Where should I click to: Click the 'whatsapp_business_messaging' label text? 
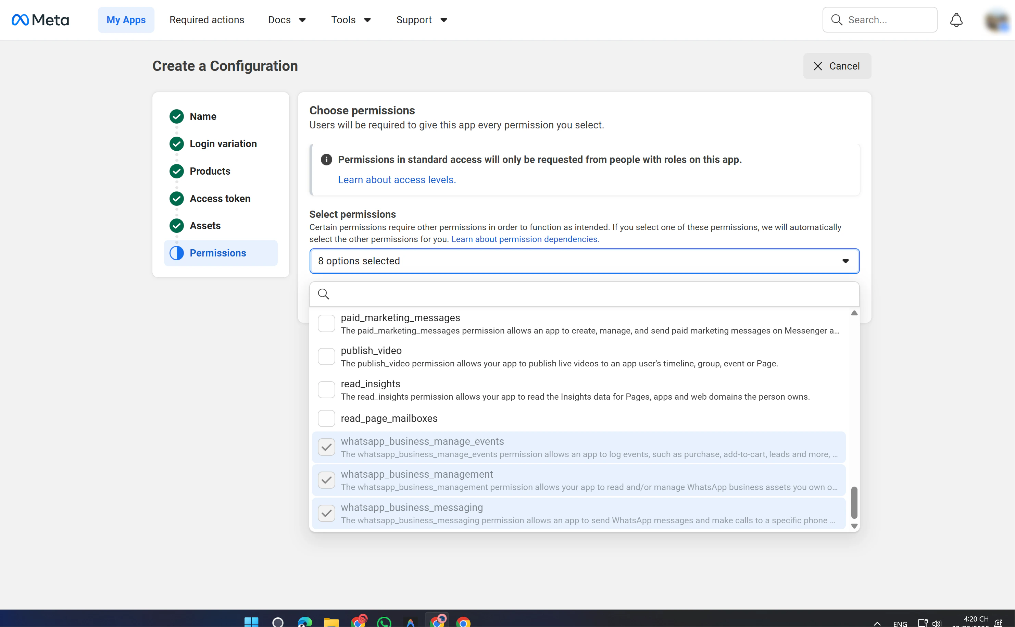pos(412,507)
